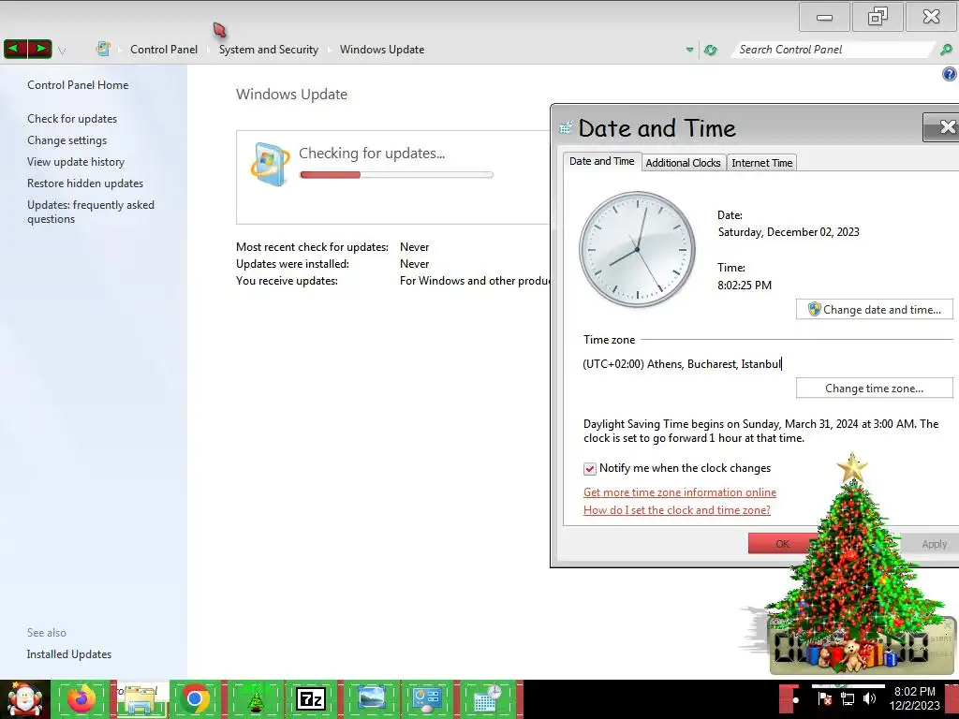Go to System and Security breadcrumb
This screenshot has width=959, height=719.
[x=269, y=50]
